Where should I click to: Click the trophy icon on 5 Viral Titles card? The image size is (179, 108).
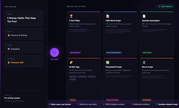point(71,16)
